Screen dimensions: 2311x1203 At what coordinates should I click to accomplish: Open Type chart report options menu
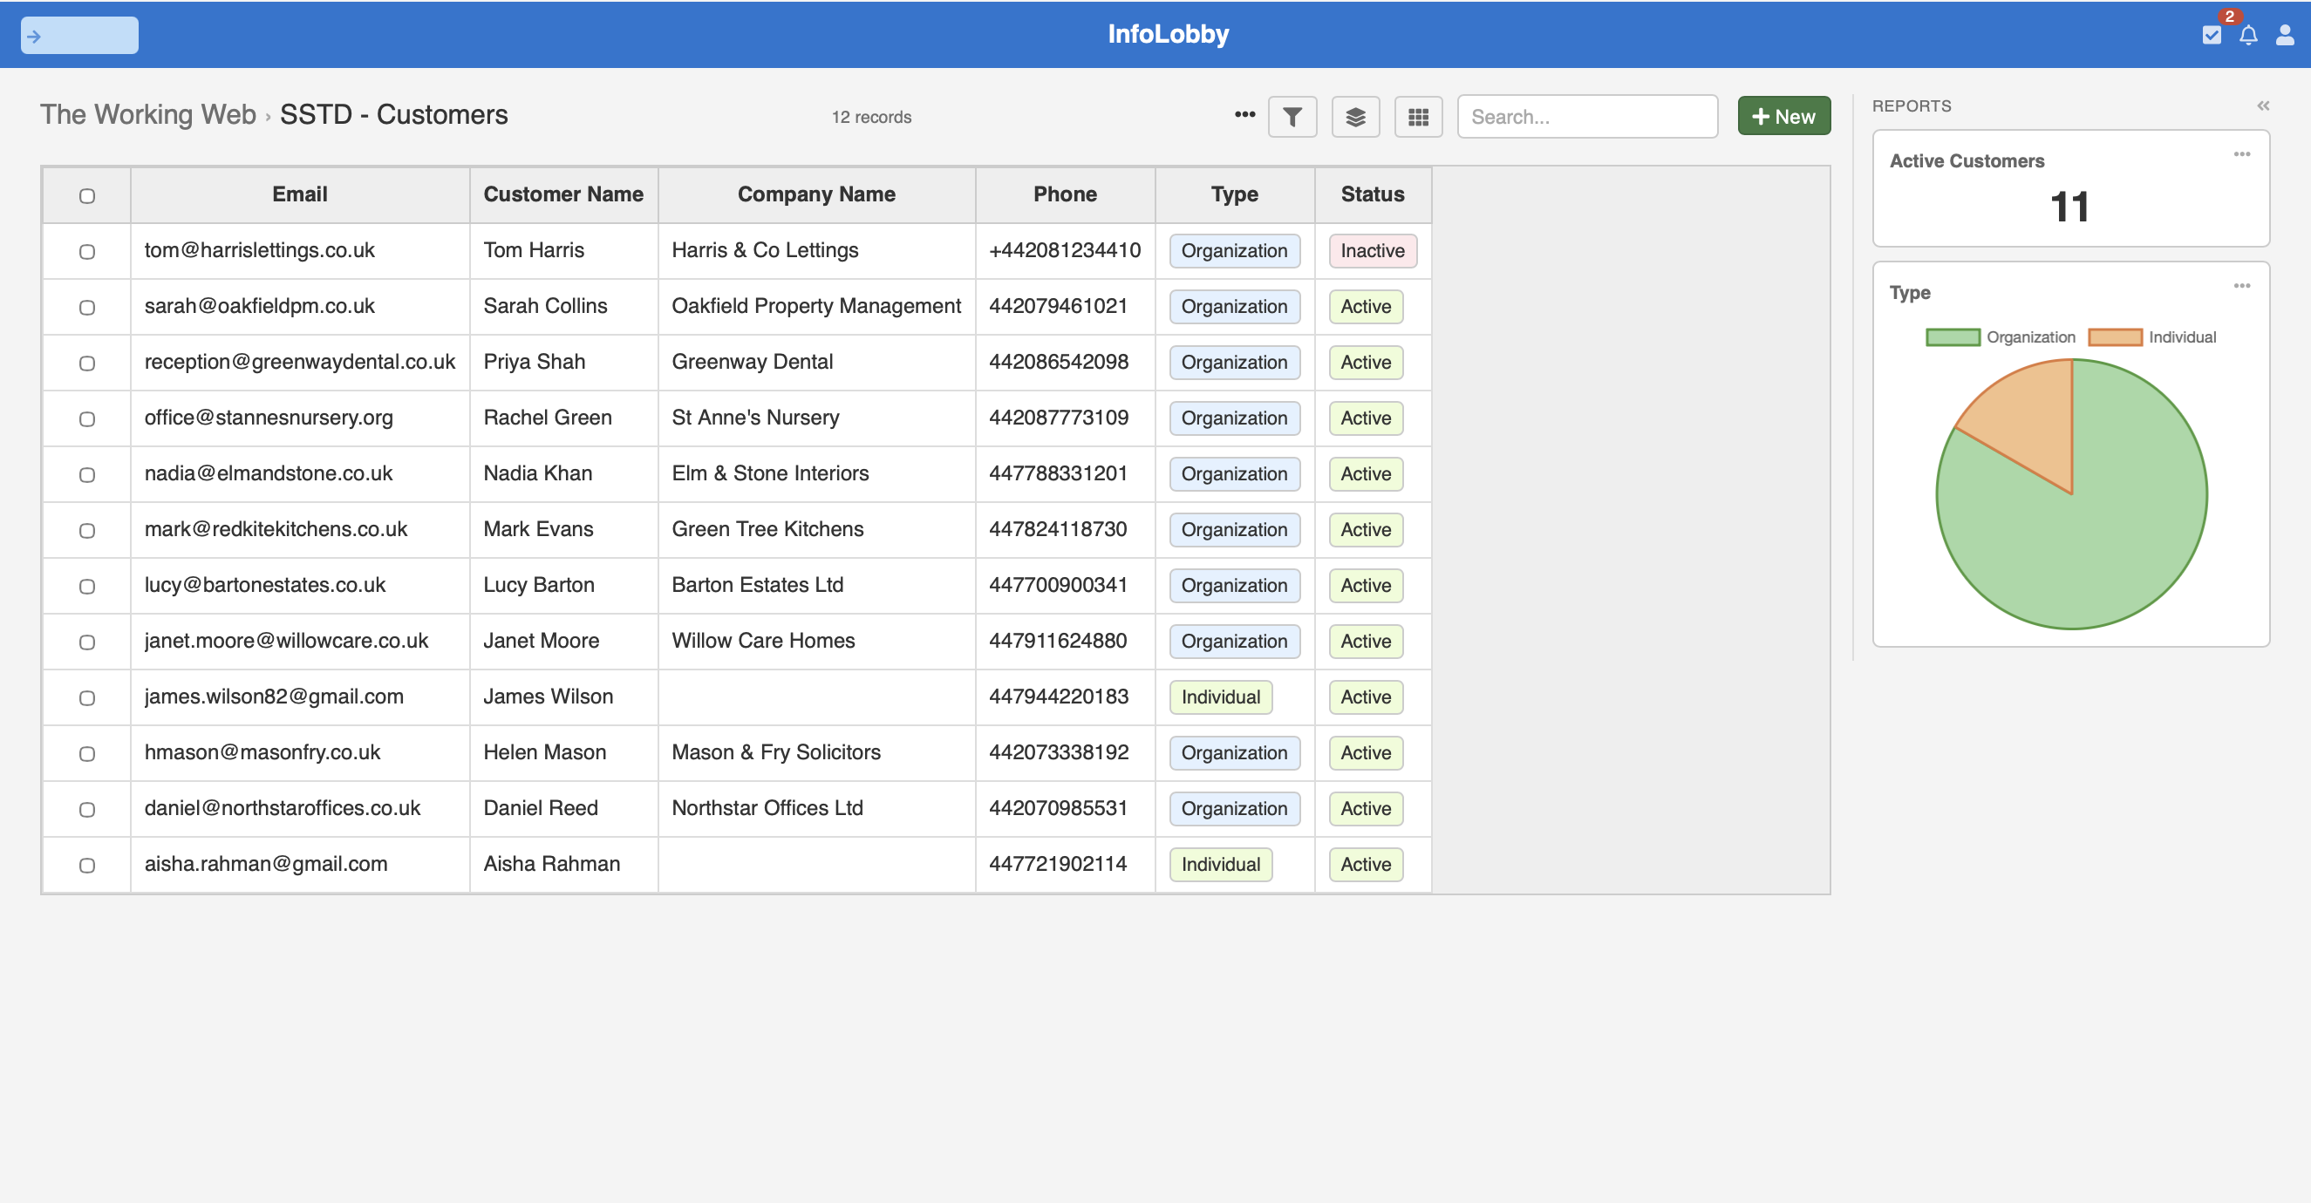click(2241, 286)
